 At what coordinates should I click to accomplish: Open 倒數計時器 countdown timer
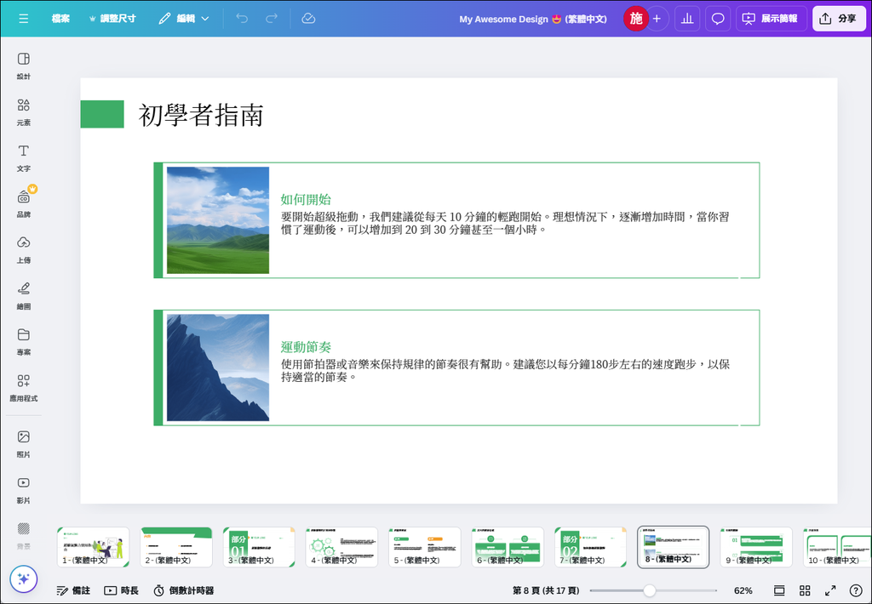184,590
